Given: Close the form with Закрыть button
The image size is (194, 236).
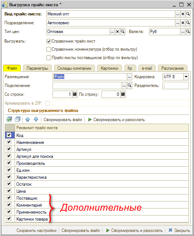Looking at the screenshot, I should pyautogui.click(x=179, y=230).
